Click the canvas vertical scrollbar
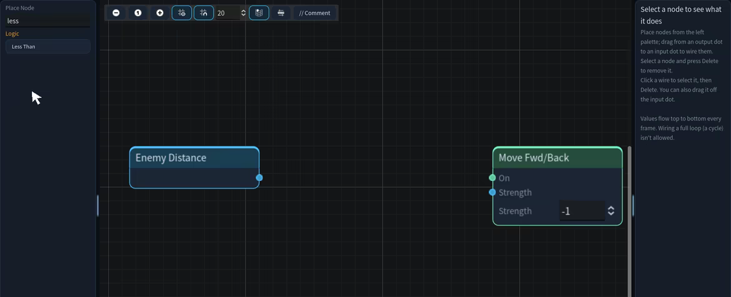Viewport: 731px width, 297px height. [x=630, y=222]
